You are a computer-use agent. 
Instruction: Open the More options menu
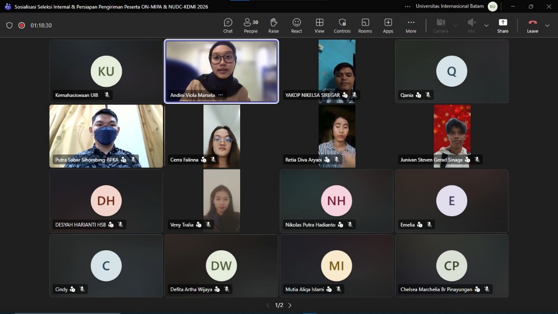pos(411,25)
